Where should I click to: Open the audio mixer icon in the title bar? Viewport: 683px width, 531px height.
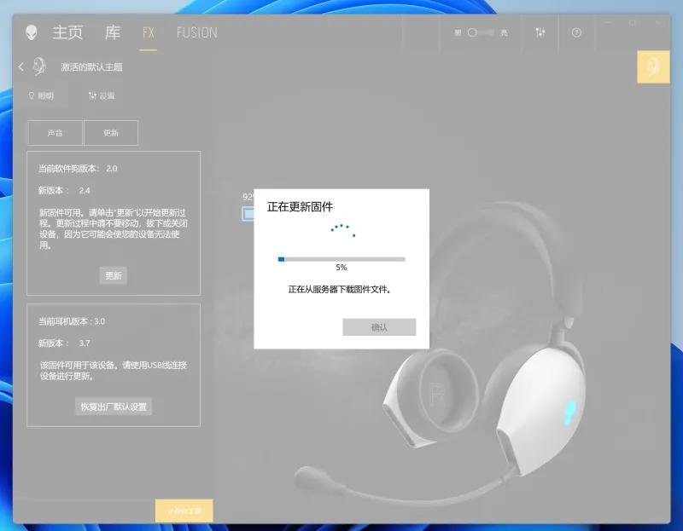point(540,32)
